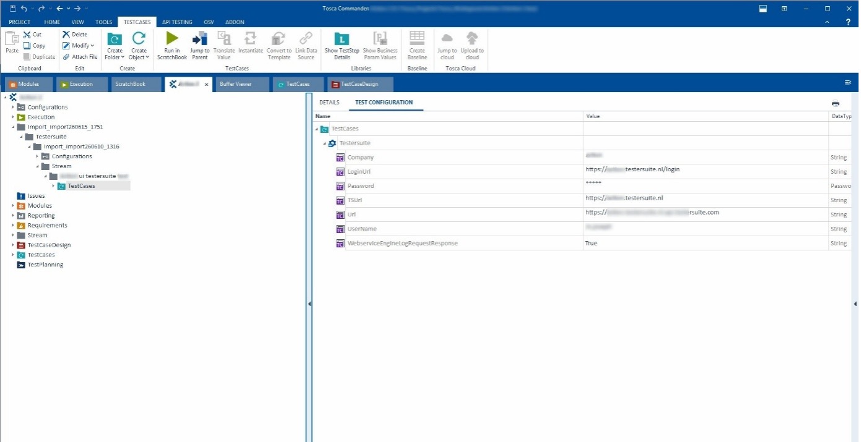Click the Attach File icon
This screenshot has width=861, height=442.
pos(66,57)
